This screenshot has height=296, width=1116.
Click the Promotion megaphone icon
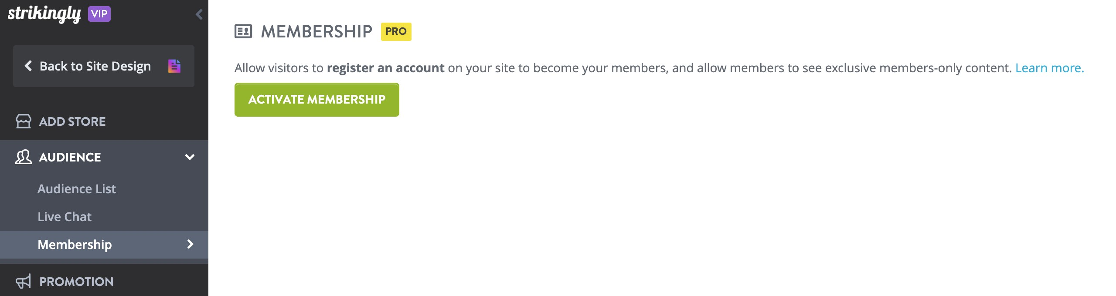[24, 281]
